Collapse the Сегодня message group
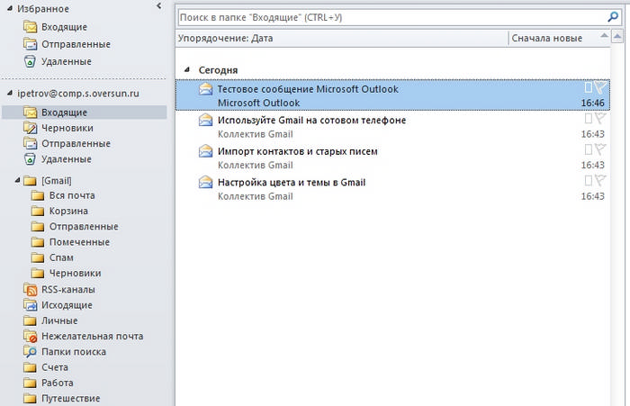Viewport: 630px width, 406px height. point(187,70)
